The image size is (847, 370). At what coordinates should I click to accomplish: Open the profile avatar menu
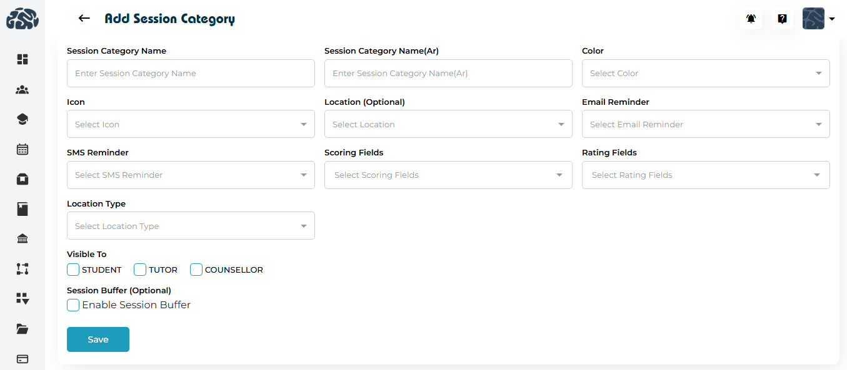point(818,19)
